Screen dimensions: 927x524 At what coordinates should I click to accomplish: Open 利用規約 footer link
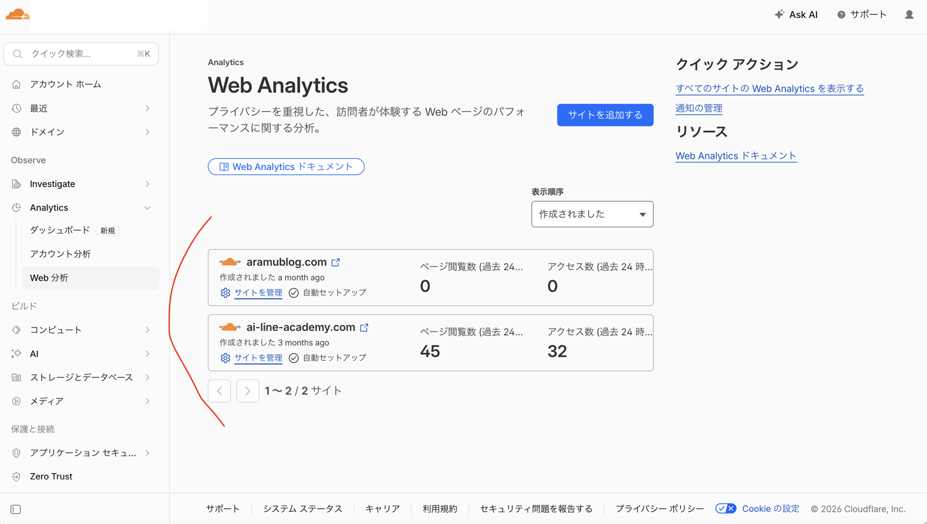(x=440, y=509)
